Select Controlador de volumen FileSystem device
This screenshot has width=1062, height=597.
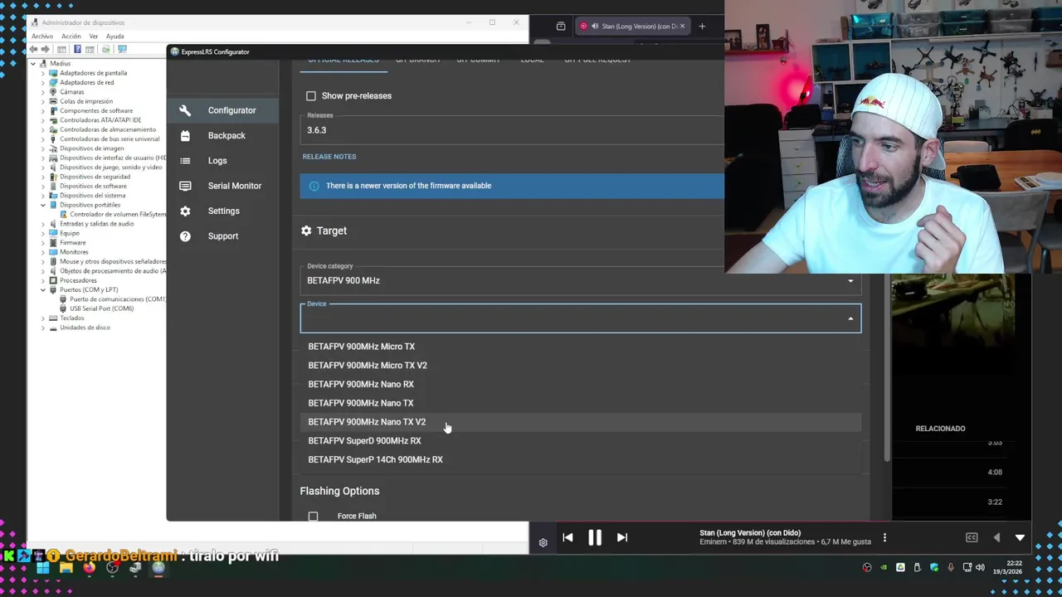[118, 215]
